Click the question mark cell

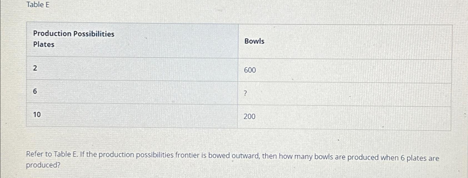click(344, 94)
